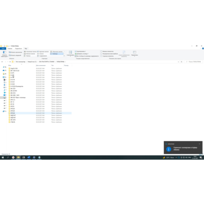Image resolution: width=204 pixels, height=204 pixels.
Task: Open the File (Файл) tab
Action: pyautogui.click(x=3, y=48)
